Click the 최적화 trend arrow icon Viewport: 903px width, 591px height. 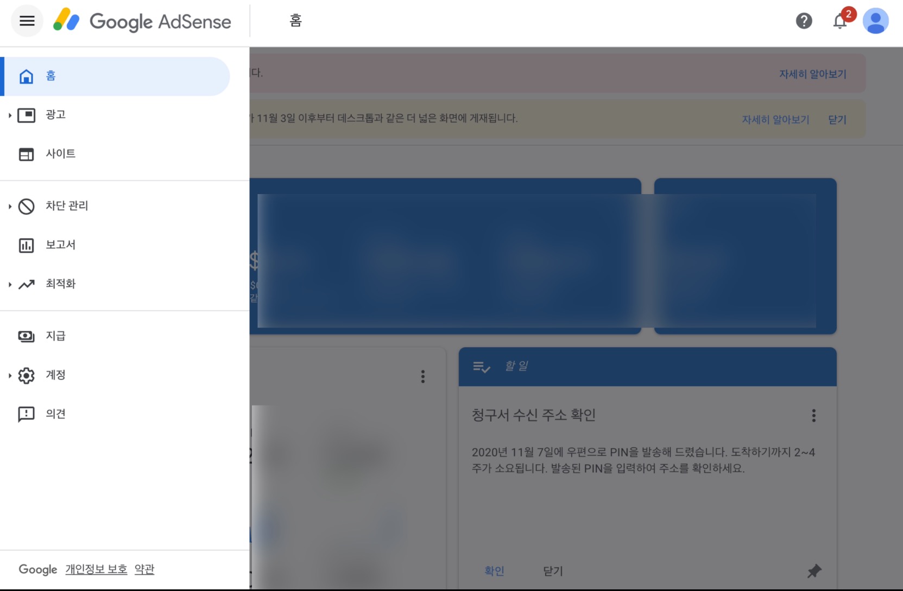26,284
